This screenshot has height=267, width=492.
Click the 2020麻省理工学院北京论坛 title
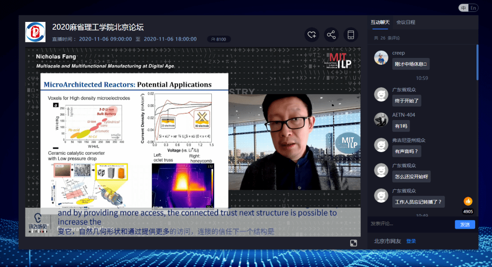pyautogui.click(x=98, y=27)
